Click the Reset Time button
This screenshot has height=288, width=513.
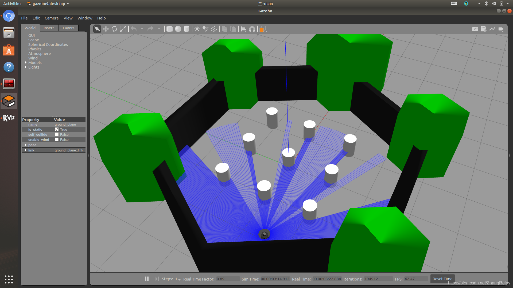442,279
